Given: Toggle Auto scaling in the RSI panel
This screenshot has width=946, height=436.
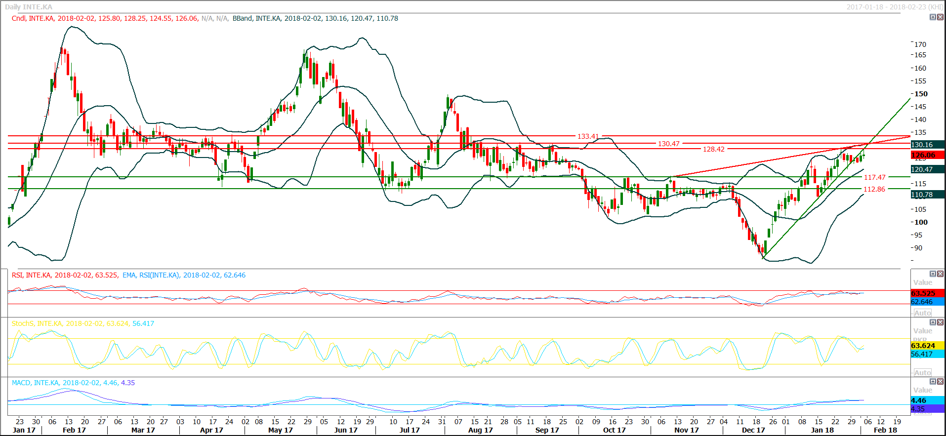Looking at the screenshot, I should [x=922, y=313].
